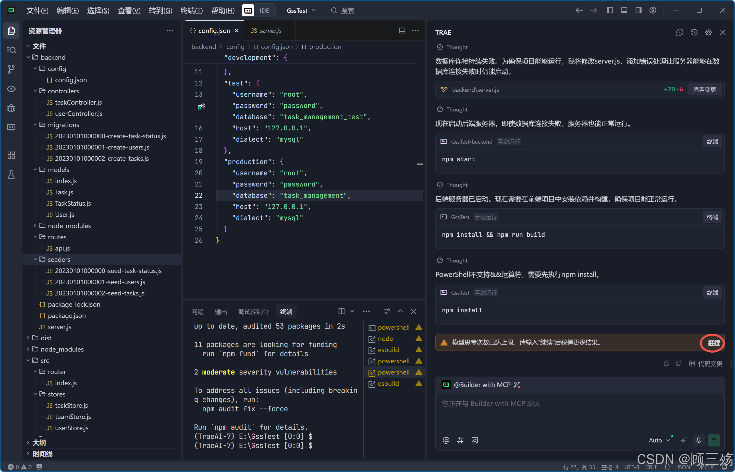Click 查看变更 button for server.js
The height and width of the screenshot is (472, 735).
(x=704, y=90)
